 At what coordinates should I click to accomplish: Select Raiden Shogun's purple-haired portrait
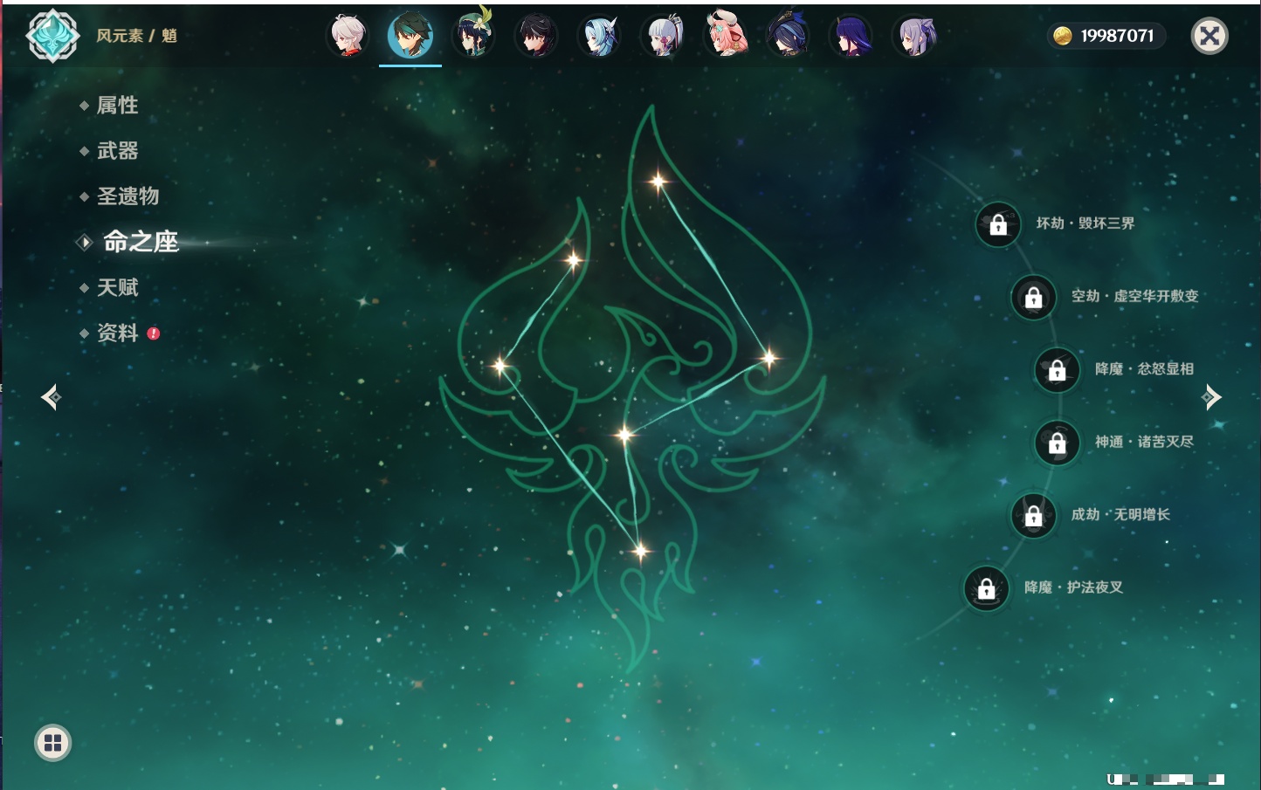[x=851, y=36]
